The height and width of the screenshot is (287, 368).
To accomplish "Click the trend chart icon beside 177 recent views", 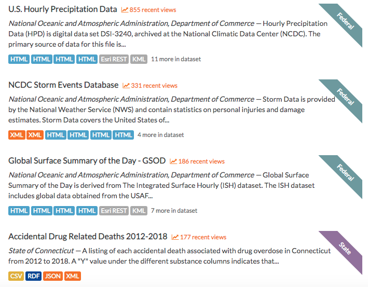I will click(x=175, y=237).
